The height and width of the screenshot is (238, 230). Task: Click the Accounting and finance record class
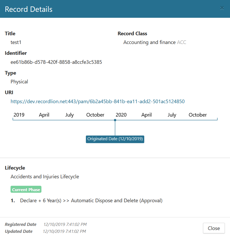tap(149, 42)
